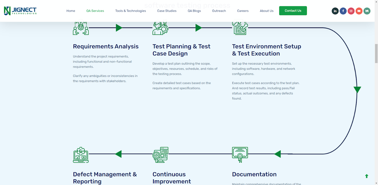Open the YouTube social icon
Screen dimensions: 378x185
point(359,11)
